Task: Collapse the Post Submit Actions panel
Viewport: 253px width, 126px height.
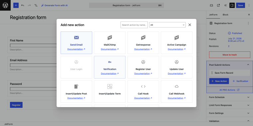Action: [x=229, y=65]
